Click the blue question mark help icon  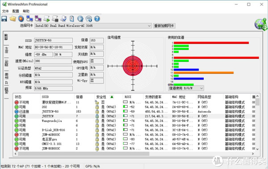(97, 19)
